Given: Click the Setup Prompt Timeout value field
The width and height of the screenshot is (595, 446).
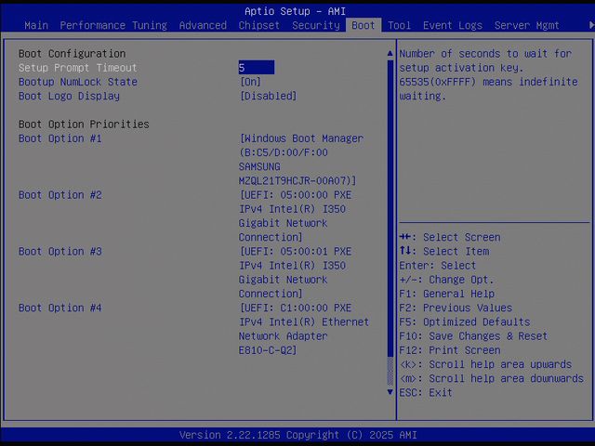Looking at the screenshot, I should (257, 68).
